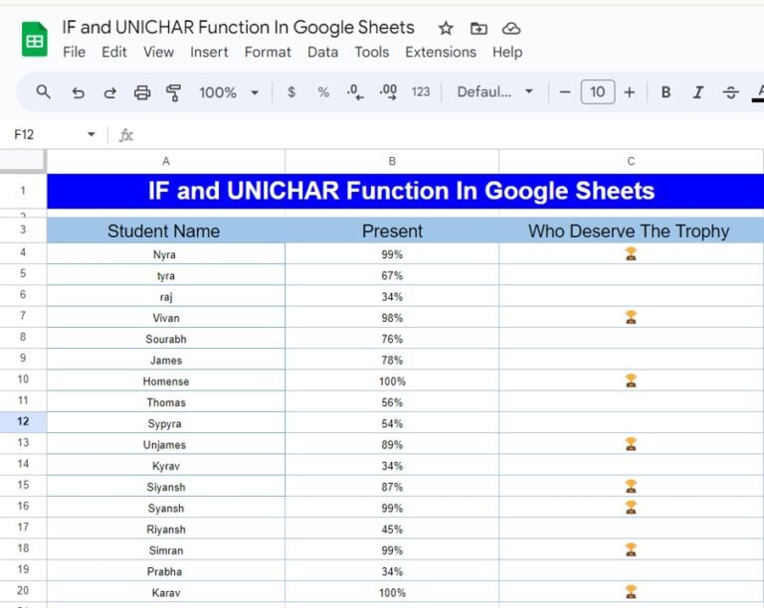Image resolution: width=764 pixels, height=608 pixels.
Task: Toggle italic text formatting
Action: tap(698, 92)
